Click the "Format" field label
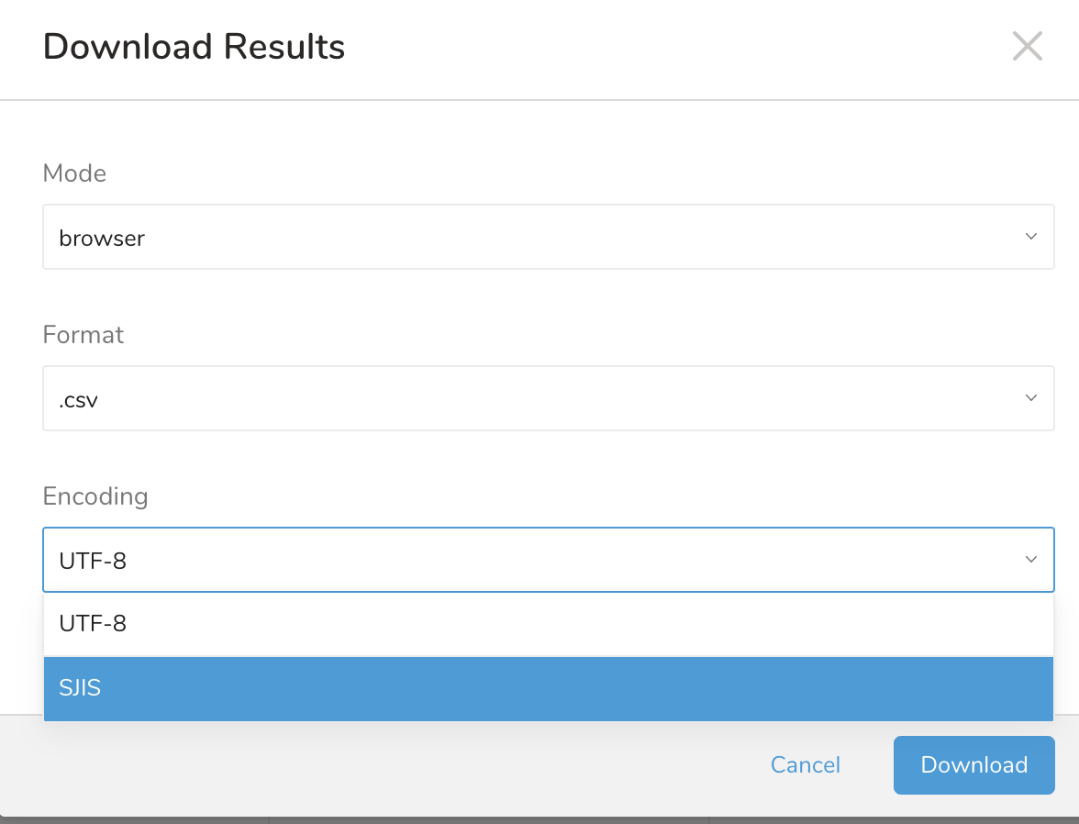Viewport: 1079px width, 824px height. pyautogui.click(x=83, y=335)
